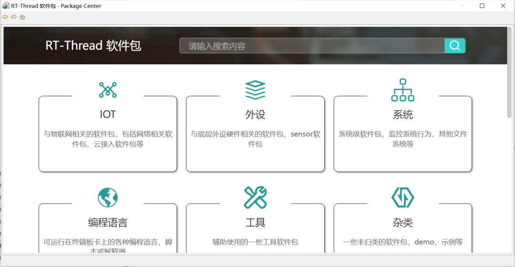Open the 系统 hierarchy icon
Screen dimensions: 515x267
pos(402,90)
